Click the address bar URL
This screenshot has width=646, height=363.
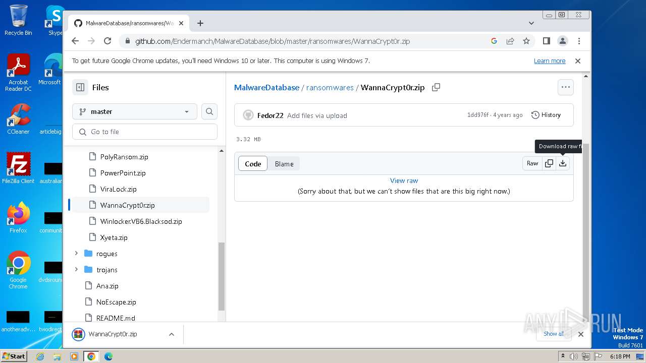(x=272, y=41)
